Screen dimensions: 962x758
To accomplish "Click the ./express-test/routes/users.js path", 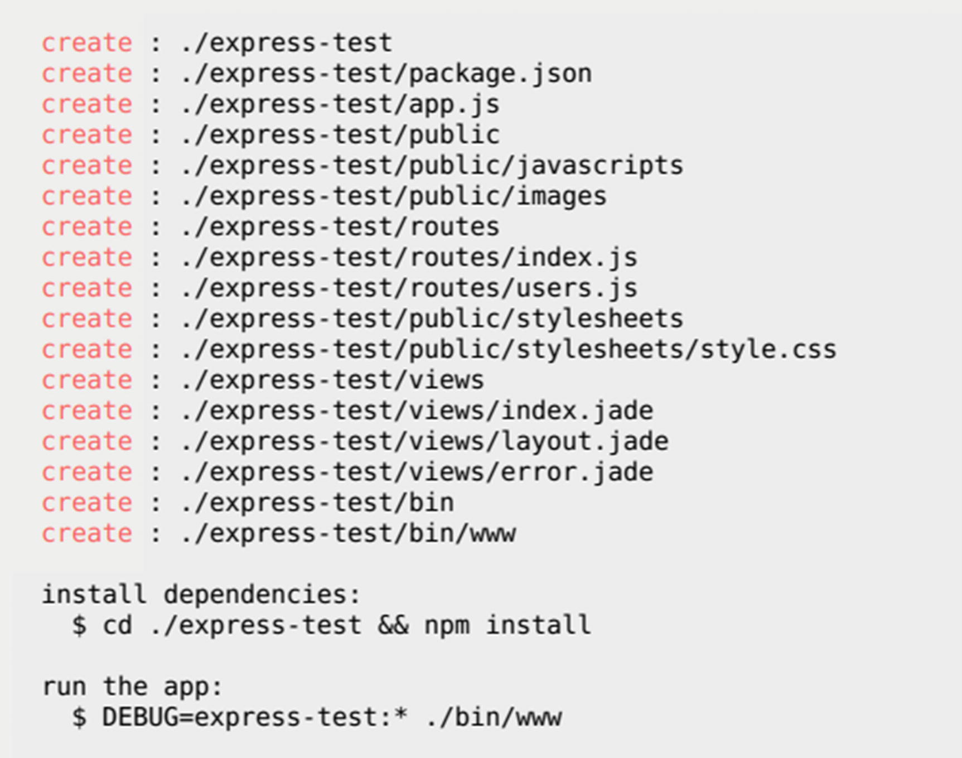I will (409, 289).
